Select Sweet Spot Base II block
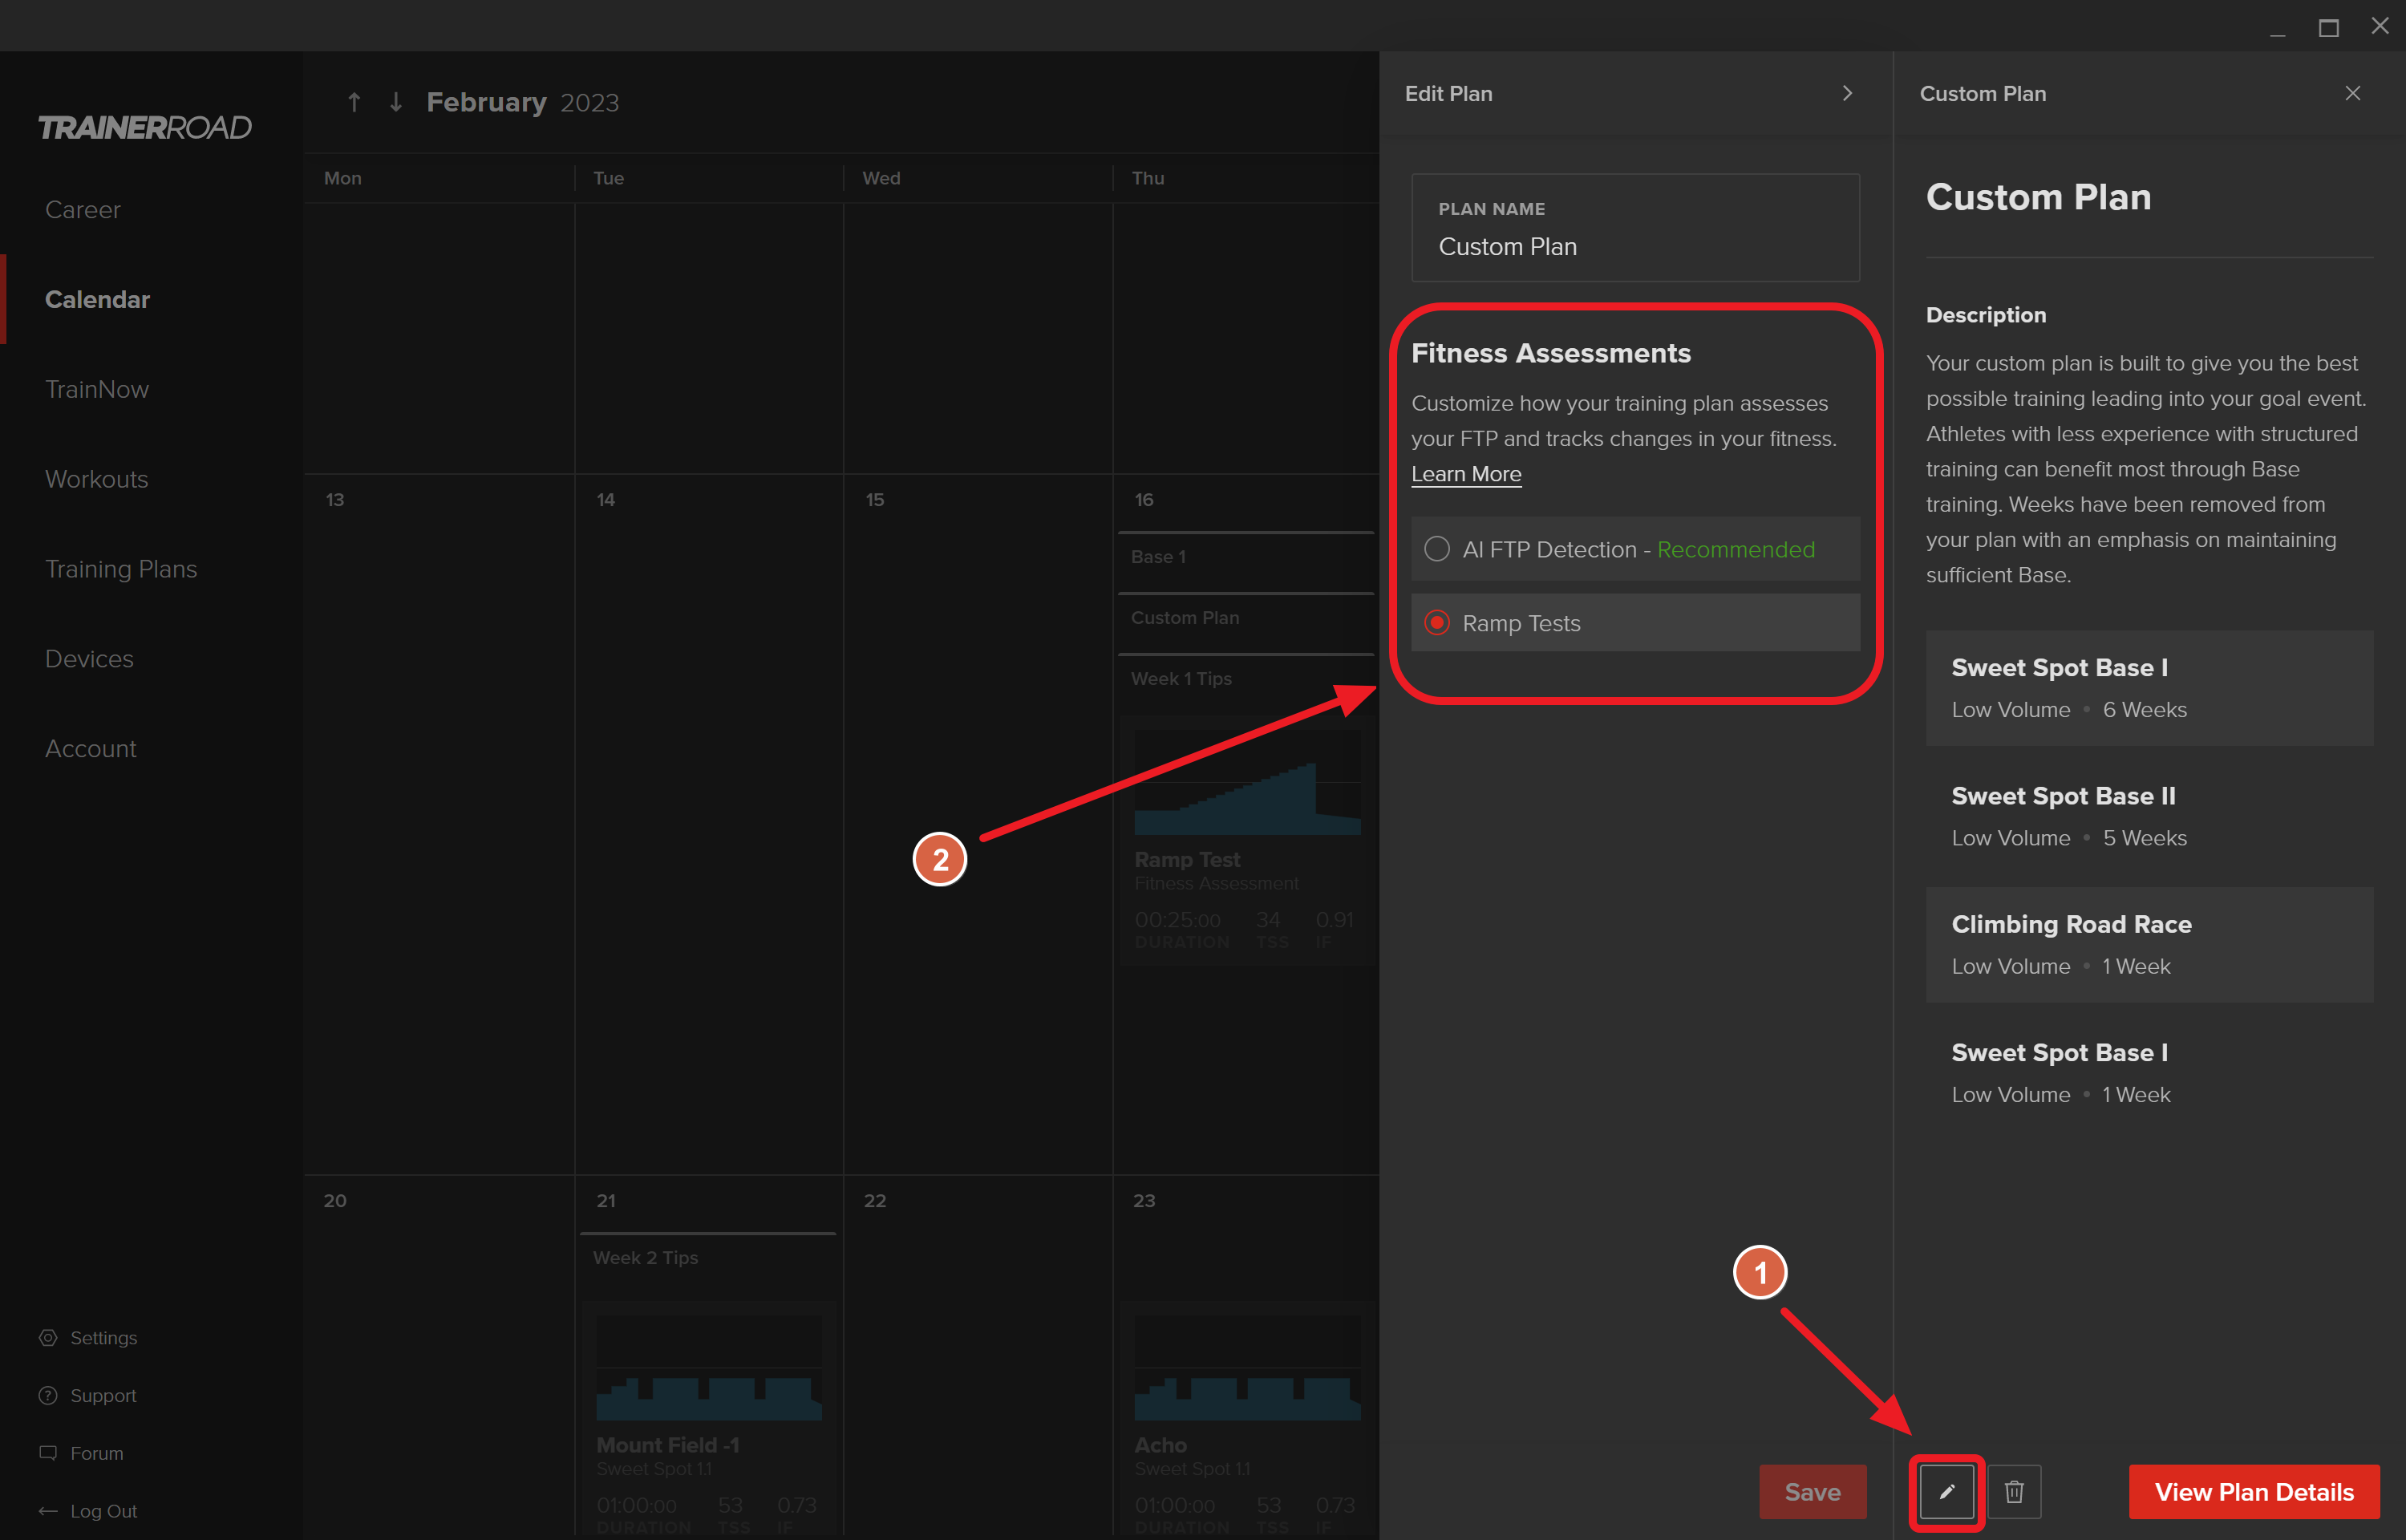 [2149, 816]
